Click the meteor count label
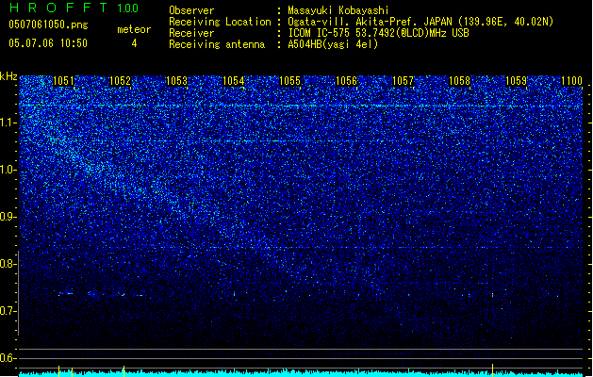Image resolution: width=593 pixels, height=377 pixels. pos(134,29)
